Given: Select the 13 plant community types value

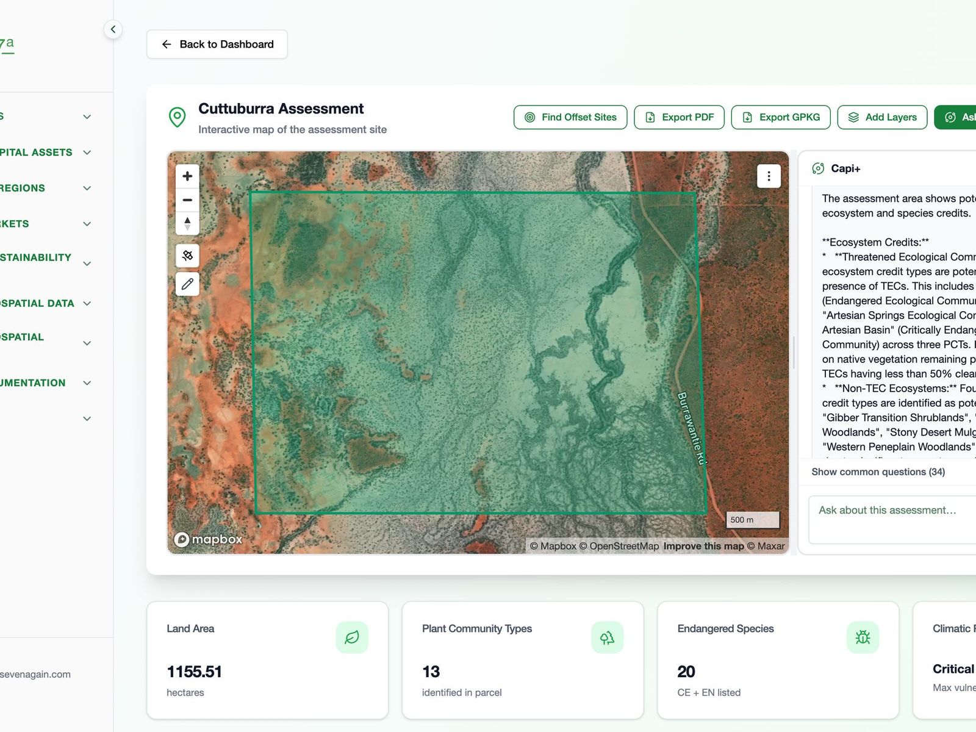Looking at the screenshot, I should (431, 672).
